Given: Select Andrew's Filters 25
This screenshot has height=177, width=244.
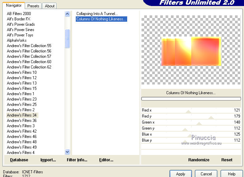Looking at the screenshot, I should click(22, 105).
